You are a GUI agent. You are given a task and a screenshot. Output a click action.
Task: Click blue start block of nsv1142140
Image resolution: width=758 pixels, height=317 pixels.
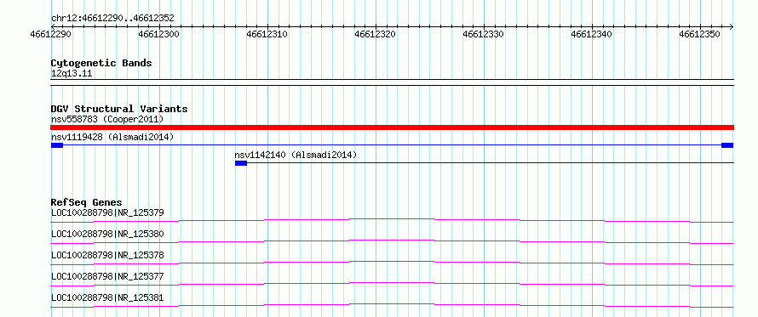click(x=241, y=163)
